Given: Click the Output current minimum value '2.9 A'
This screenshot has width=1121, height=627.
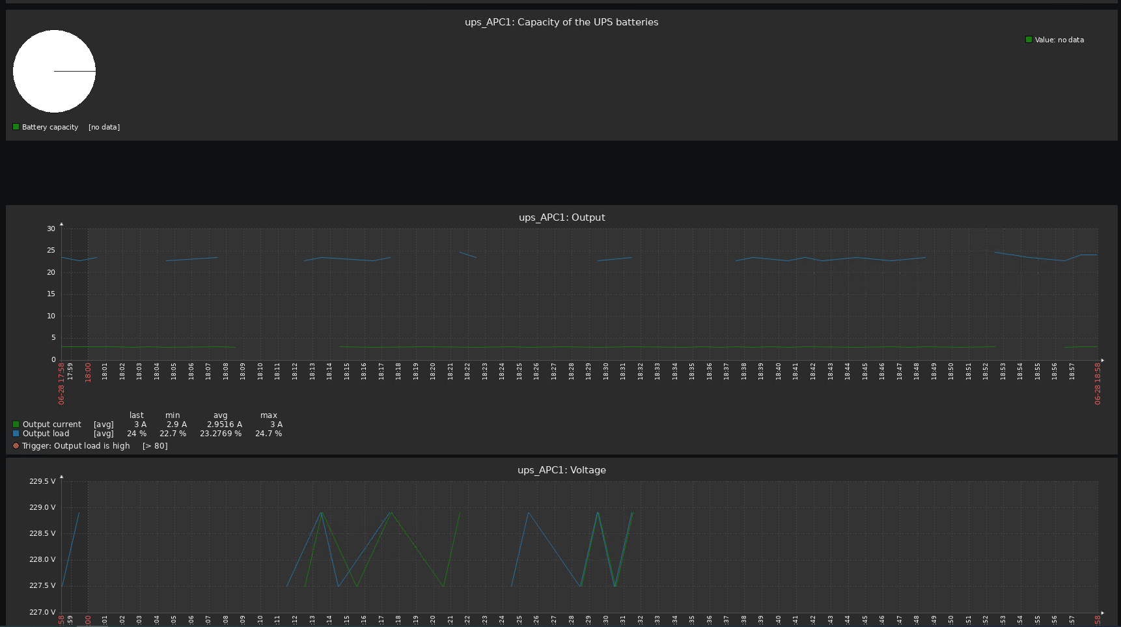Looking at the screenshot, I should click(x=176, y=424).
